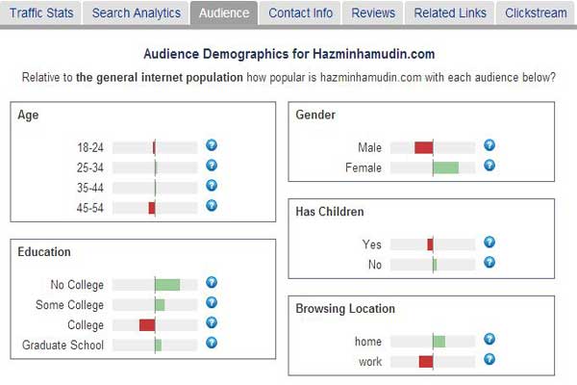Select the Audience tab

coord(224,13)
